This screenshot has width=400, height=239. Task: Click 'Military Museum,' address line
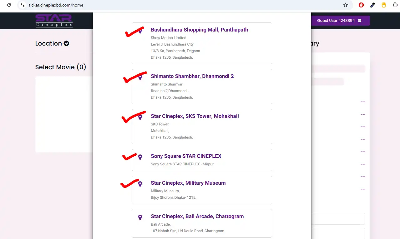(x=165, y=191)
